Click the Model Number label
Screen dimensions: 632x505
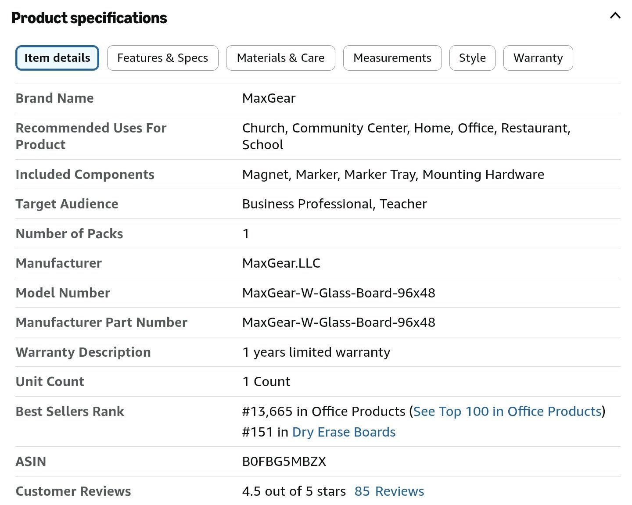(63, 293)
